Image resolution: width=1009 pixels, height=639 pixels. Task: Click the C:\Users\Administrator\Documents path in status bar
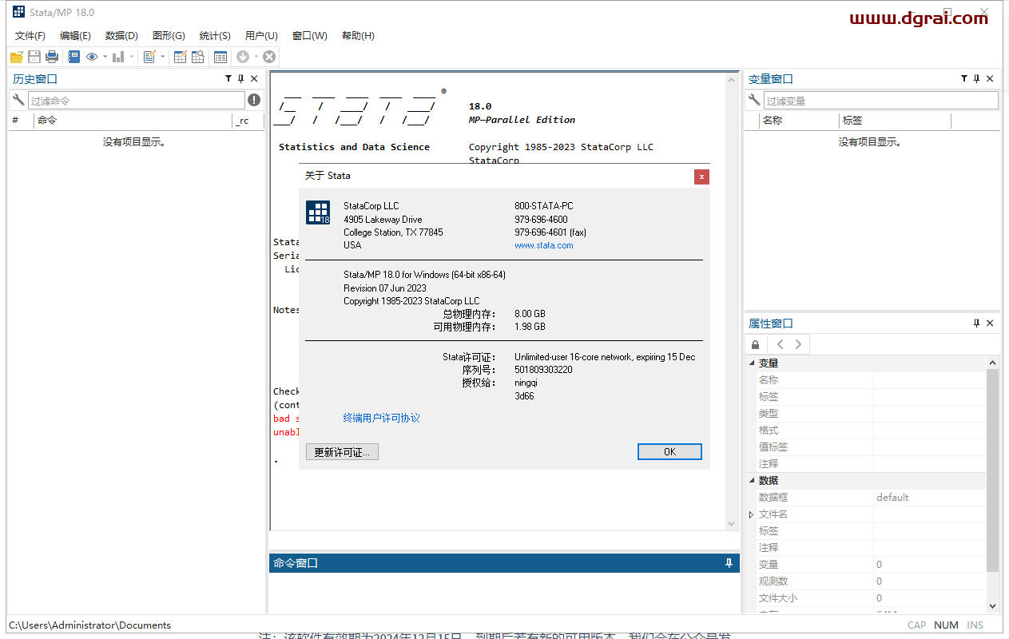click(89, 625)
